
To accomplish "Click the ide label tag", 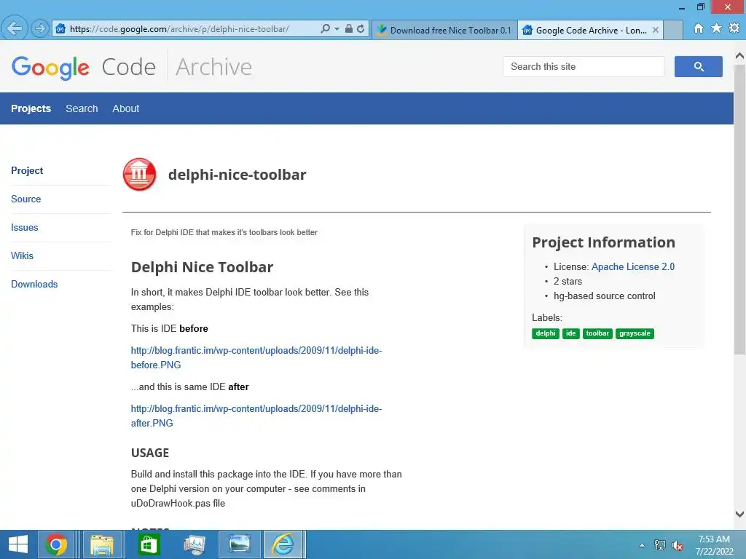I will (571, 333).
